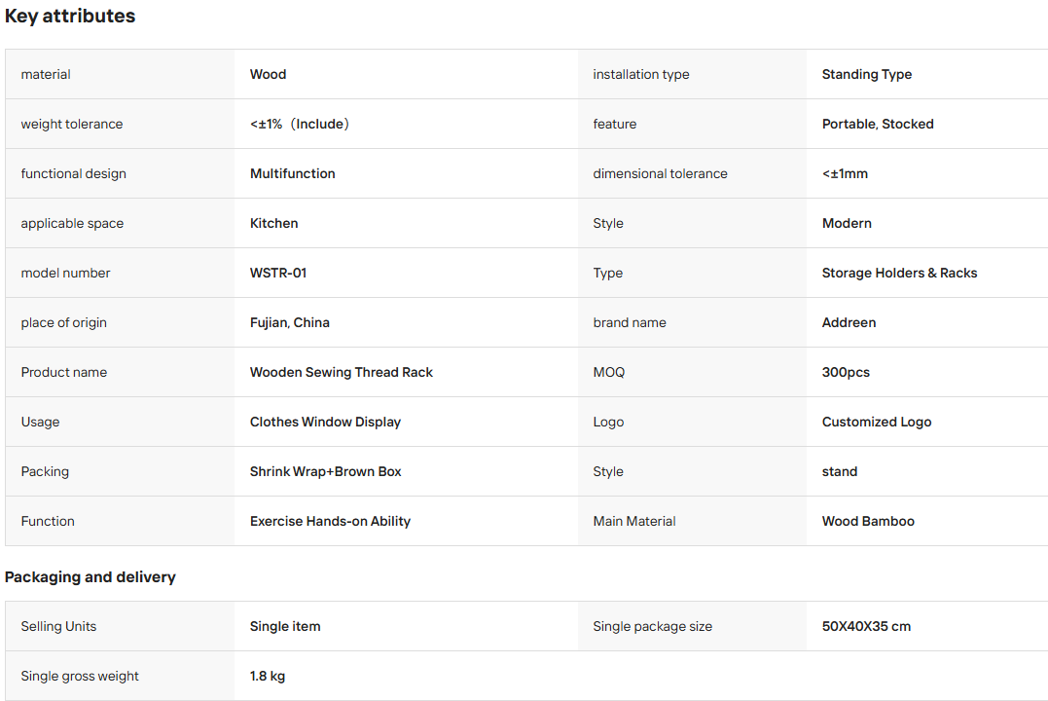Select the Customized Logo value
This screenshot has width=1048, height=701.
(876, 422)
